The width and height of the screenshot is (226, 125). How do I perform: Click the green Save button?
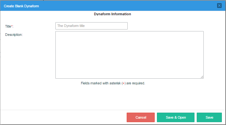tap(209, 117)
